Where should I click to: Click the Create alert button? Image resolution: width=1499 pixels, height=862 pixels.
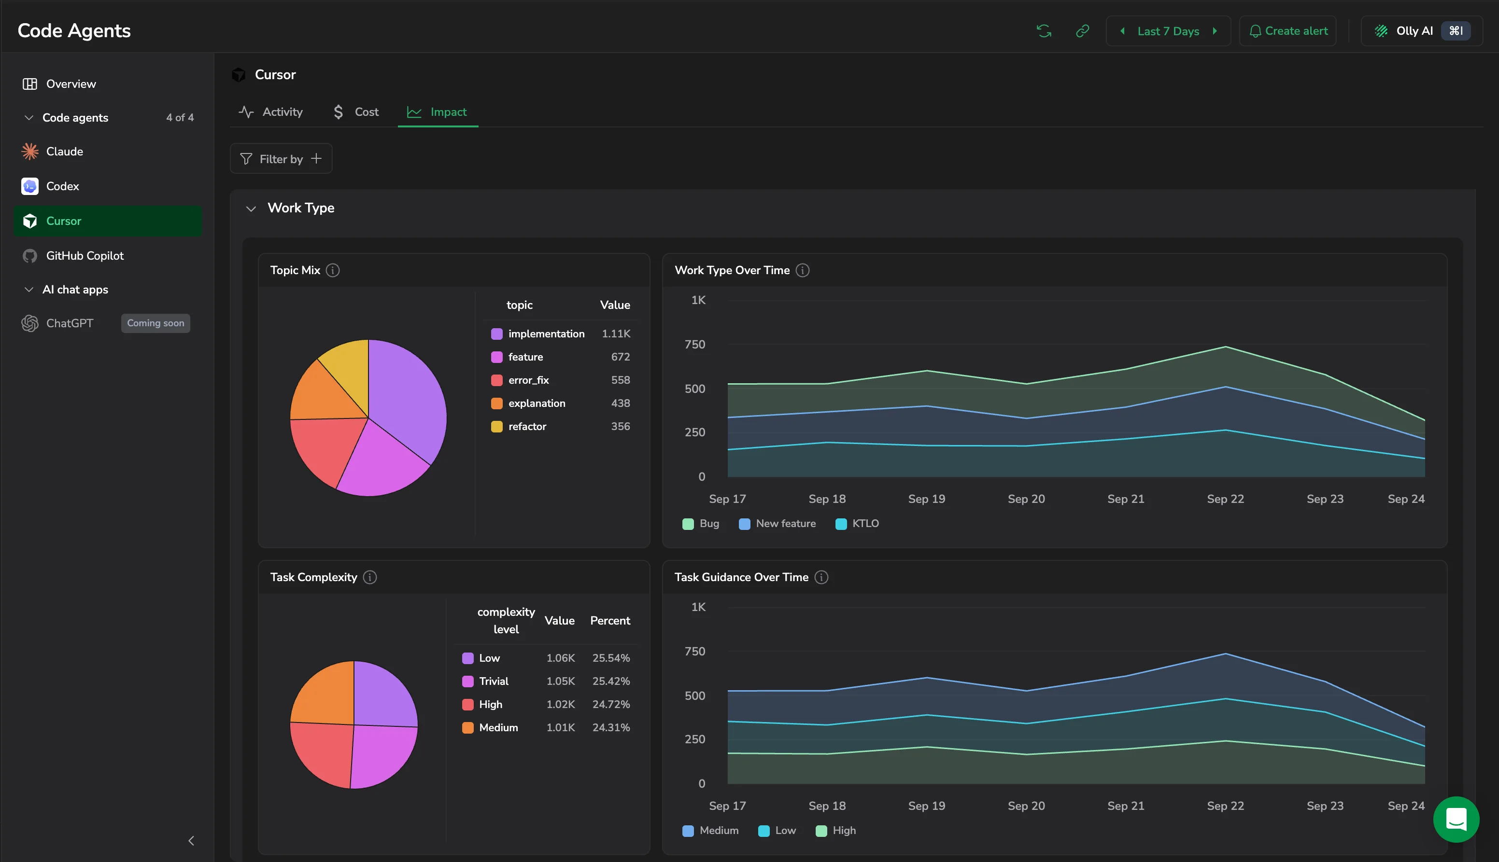(x=1287, y=31)
